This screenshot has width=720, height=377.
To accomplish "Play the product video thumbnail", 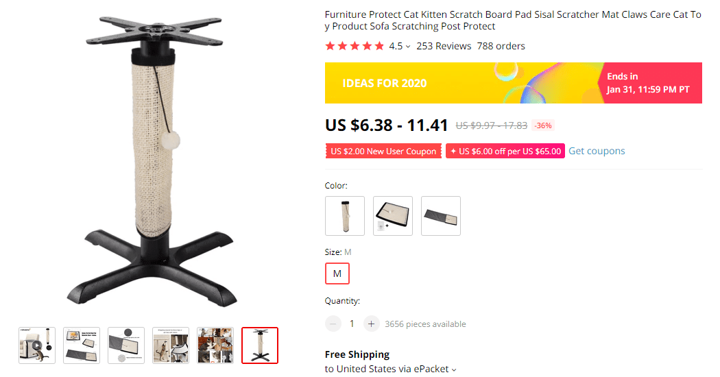I will pyautogui.click(x=37, y=345).
